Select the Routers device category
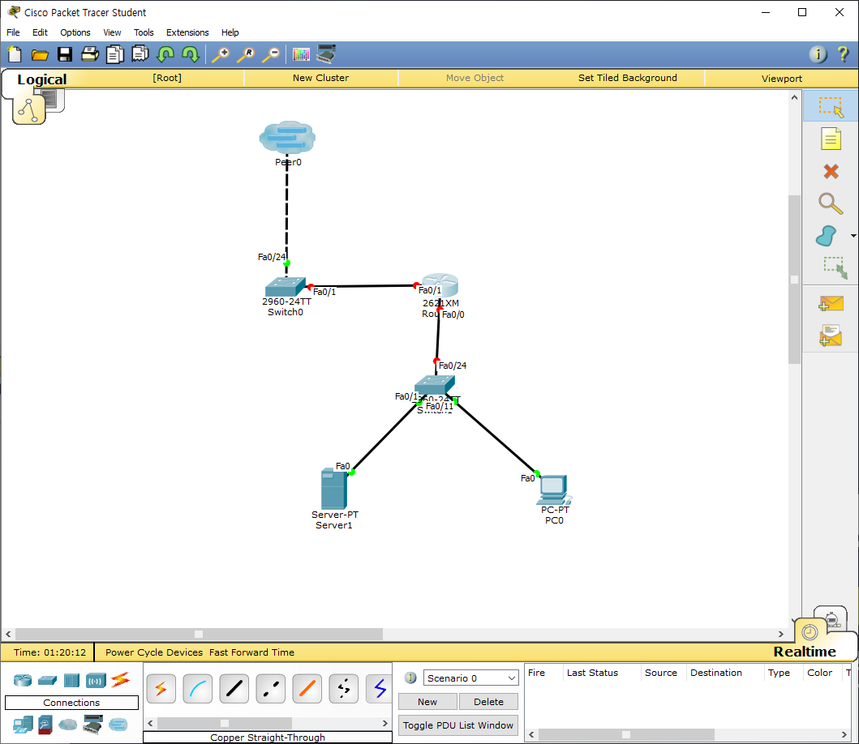The image size is (859, 744). (x=23, y=681)
